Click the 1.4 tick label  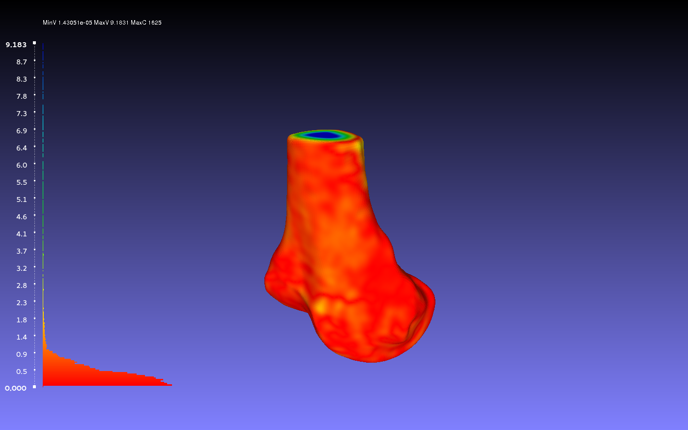click(22, 337)
